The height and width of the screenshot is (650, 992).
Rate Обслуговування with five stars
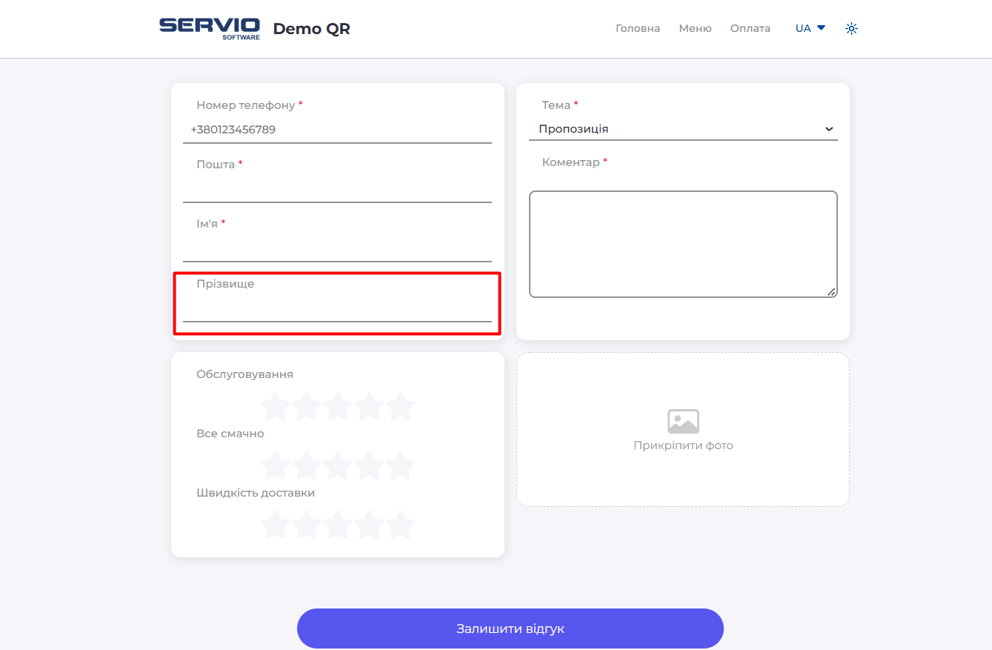pyautogui.click(x=400, y=406)
